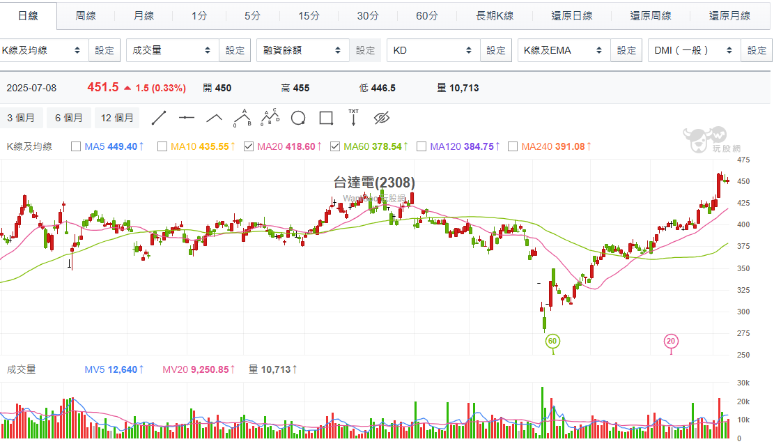Pick the circle drawing tool
The height and width of the screenshot is (444, 774).
coord(298,118)
